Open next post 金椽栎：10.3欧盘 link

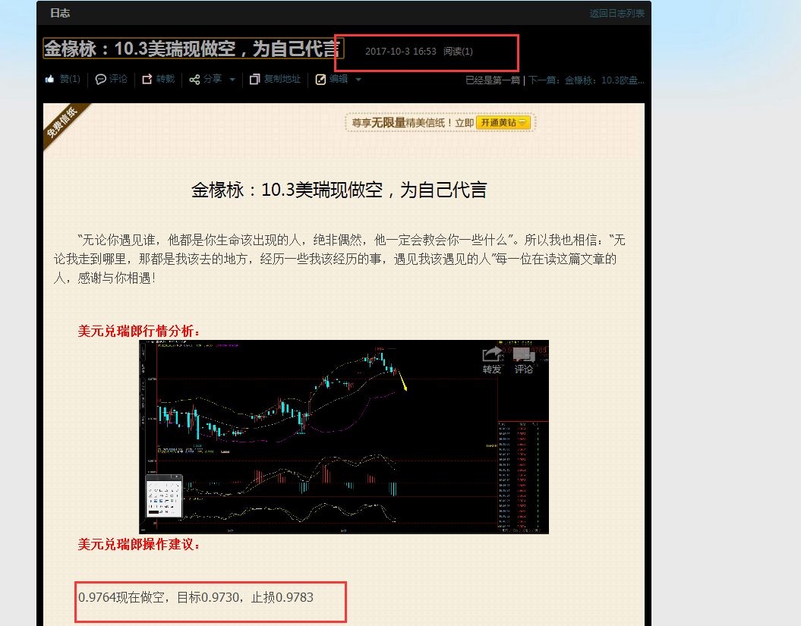coord(599,79)
